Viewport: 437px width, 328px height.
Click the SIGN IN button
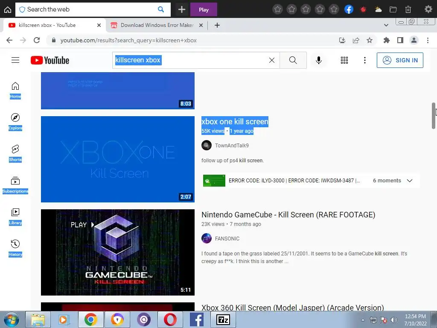[400, 60]
